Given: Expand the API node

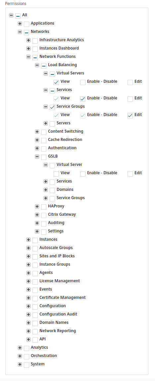Looking at the screenshot, I should 28,339.
